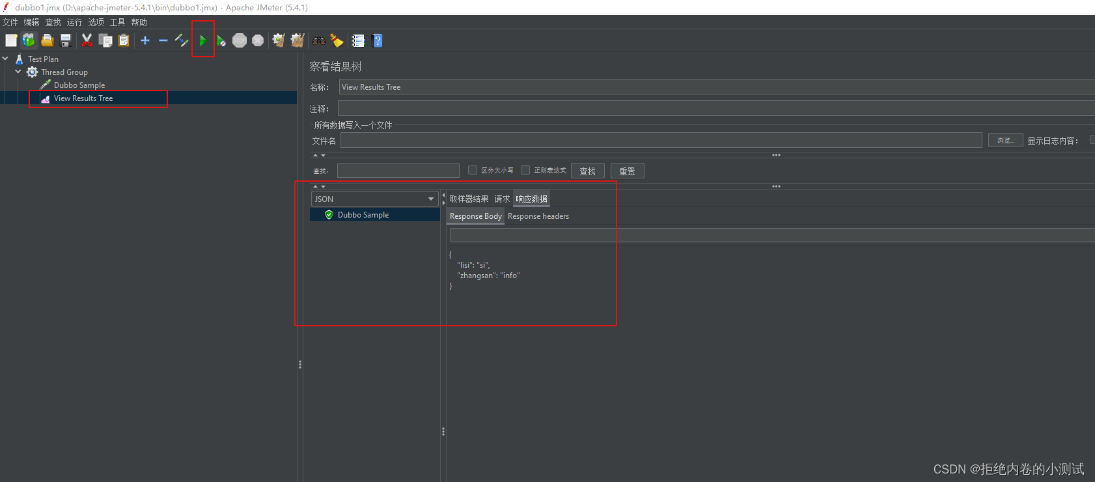Expand all tree nodes with plus icon
Viewport: 1095px width, 482px height.
point(145,40)
